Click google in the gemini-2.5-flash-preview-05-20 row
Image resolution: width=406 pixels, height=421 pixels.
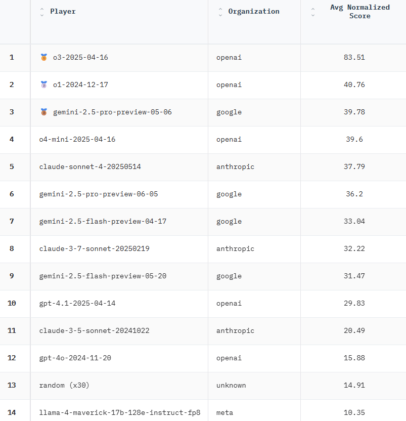coord(229,276)
